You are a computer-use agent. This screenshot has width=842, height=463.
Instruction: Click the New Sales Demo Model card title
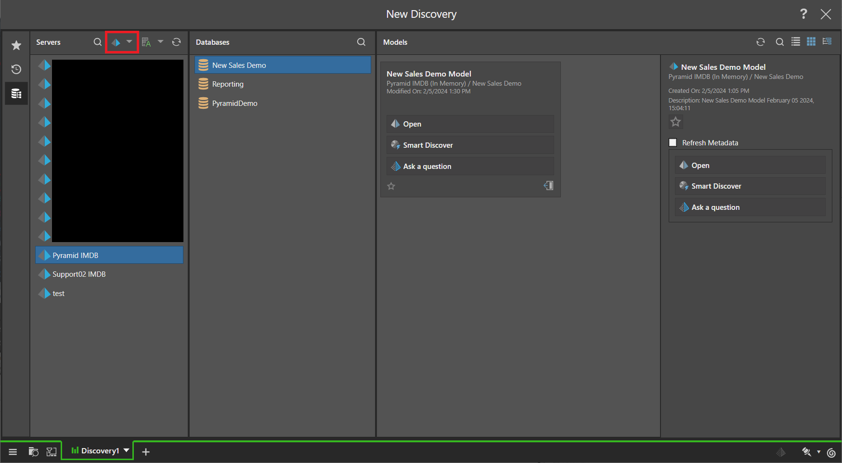click(429, 74)
